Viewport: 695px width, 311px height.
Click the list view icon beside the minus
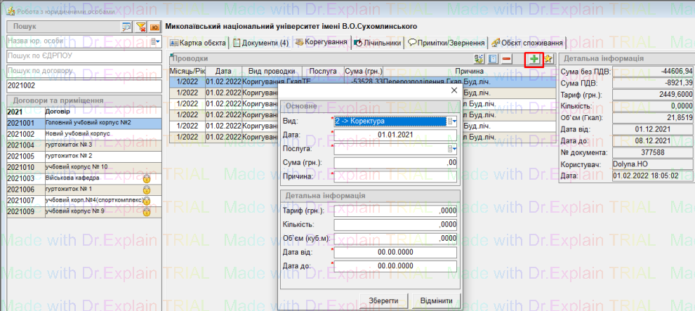(493, 60)
